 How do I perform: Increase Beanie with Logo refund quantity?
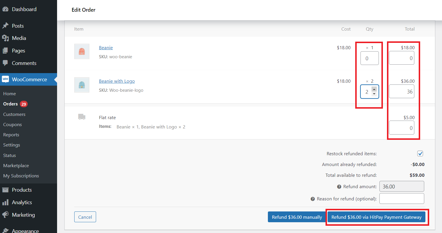pos(374,89)
